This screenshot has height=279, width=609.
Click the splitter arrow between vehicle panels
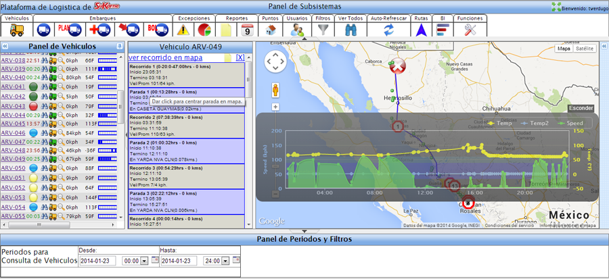click(x=127, y=134)
